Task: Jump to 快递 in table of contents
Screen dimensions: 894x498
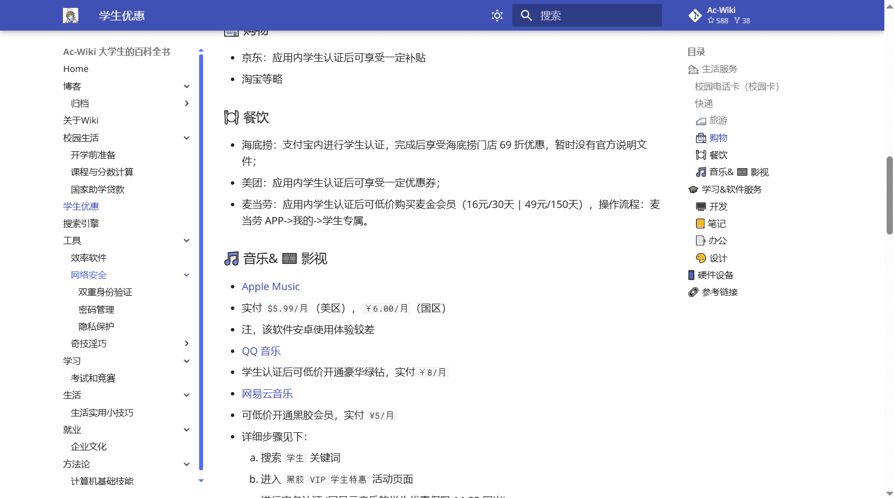Action: pos(704,104)
